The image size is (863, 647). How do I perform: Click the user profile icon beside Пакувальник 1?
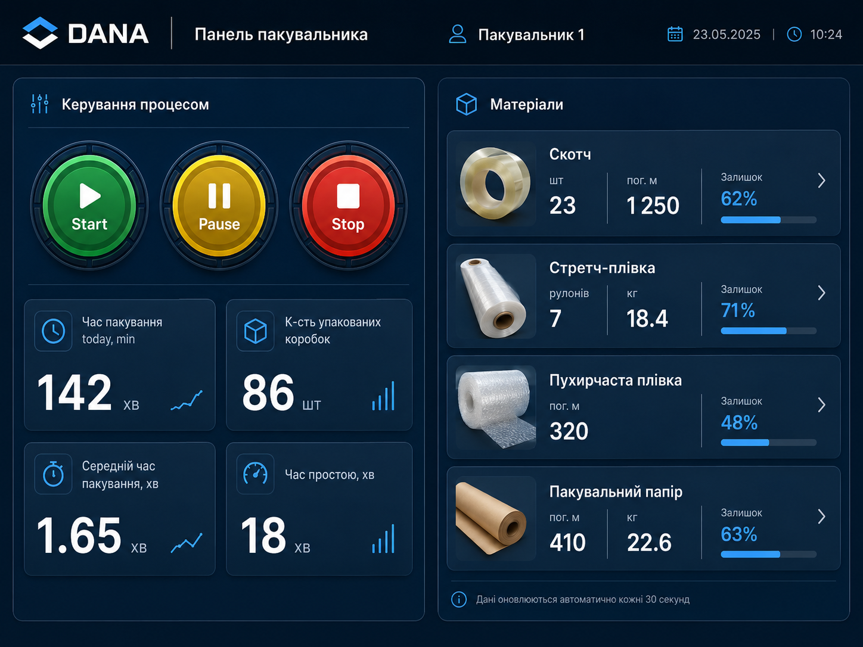pyautogui.click(x=457, y=34)
